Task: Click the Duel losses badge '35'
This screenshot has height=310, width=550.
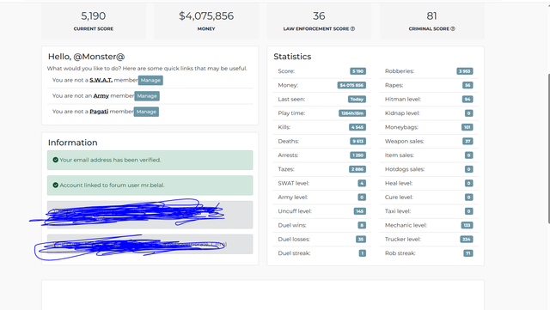Action: (x=361, y=240)
